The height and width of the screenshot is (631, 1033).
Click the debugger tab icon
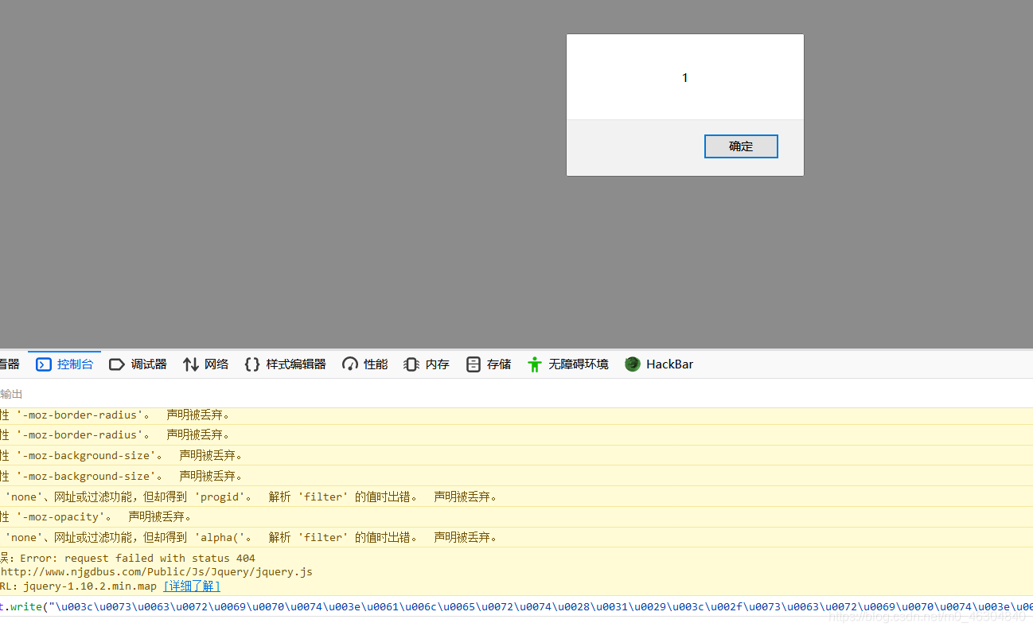click(117, 364)
